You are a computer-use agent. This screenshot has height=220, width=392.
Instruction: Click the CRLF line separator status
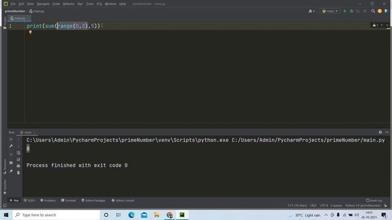pyautogui.click(x=313, y=205)
